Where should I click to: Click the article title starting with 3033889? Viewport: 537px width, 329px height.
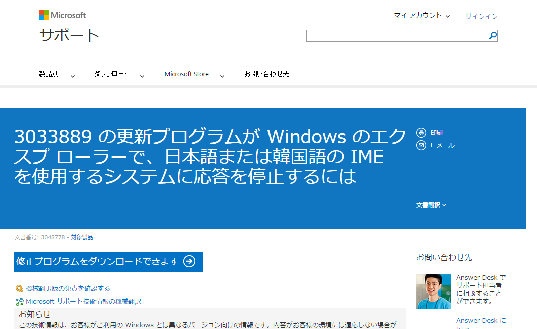[x=210, y=156]
